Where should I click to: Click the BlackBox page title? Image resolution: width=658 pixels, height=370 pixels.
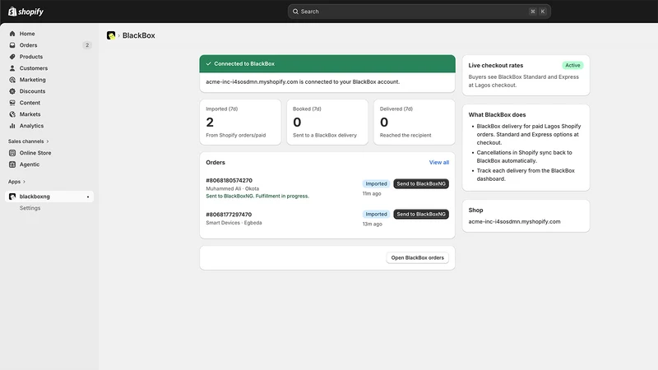pyautogui.click(x=138, y=35)
